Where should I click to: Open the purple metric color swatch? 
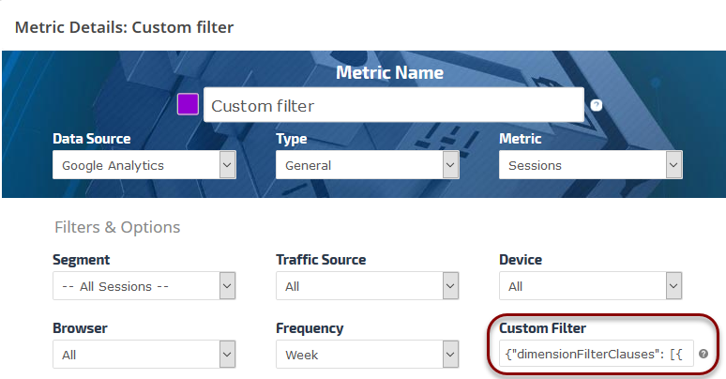pos(188,104)
